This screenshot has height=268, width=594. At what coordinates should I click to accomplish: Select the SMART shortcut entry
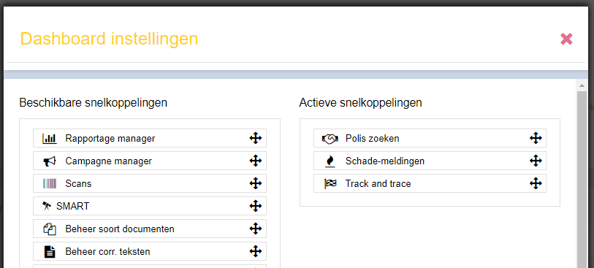[x=150, y=207]
